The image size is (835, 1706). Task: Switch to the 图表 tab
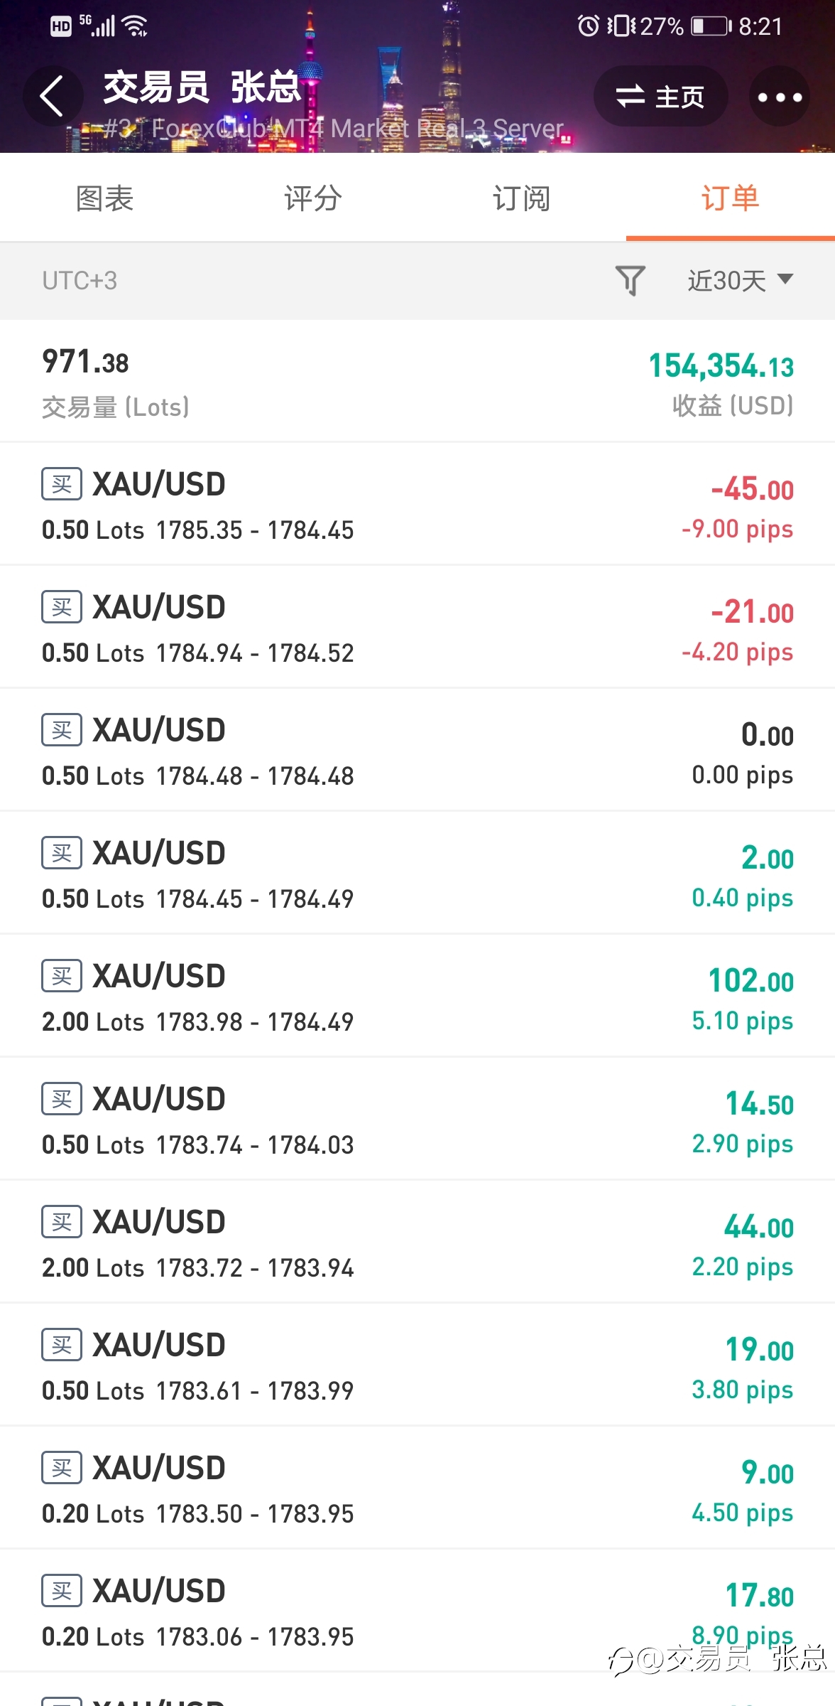[x=104, y=198]
